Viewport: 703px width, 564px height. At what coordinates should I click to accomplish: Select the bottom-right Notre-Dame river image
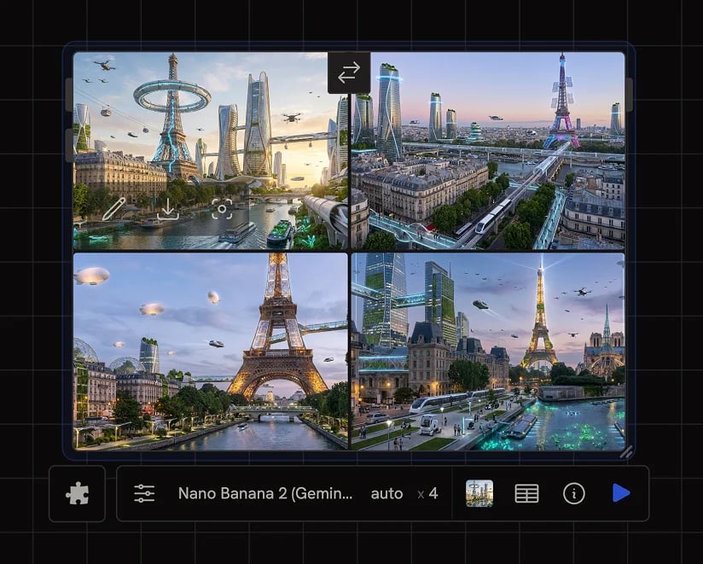pos(488,352)
